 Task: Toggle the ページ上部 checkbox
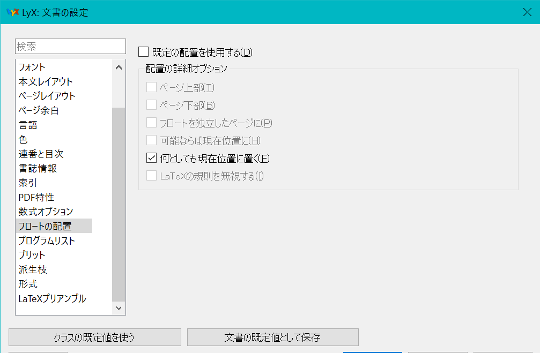pos(152,87)
